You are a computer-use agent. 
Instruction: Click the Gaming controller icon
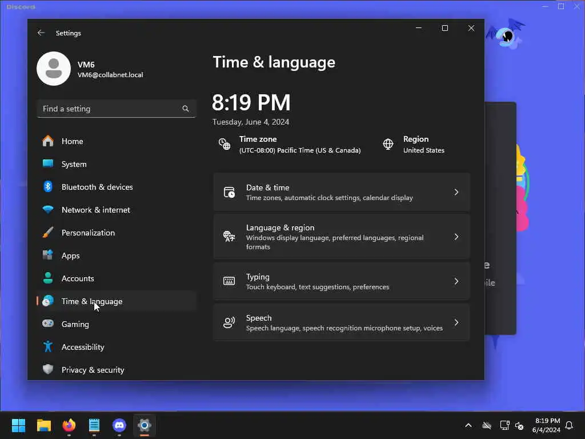(48, 324)
